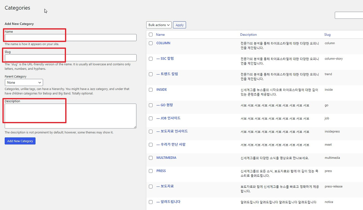363x210 pixels.
Task: Click the "Categories" page title
Action: coord(17,8)
